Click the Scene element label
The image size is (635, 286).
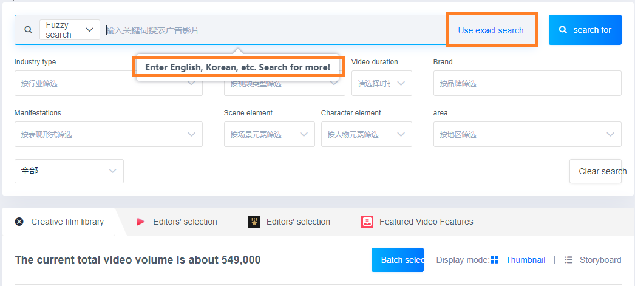click(x=248, y=113)
